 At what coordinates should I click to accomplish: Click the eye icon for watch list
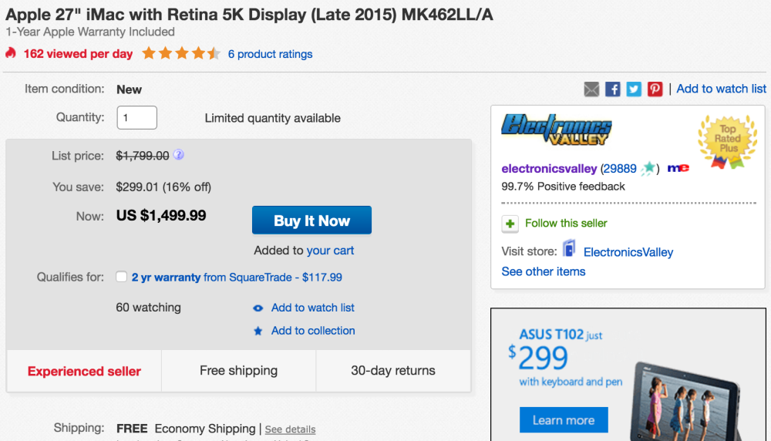(258, 308)
